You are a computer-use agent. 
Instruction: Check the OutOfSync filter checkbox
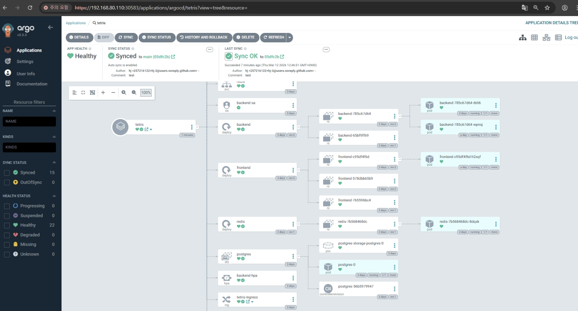[7, 183]
